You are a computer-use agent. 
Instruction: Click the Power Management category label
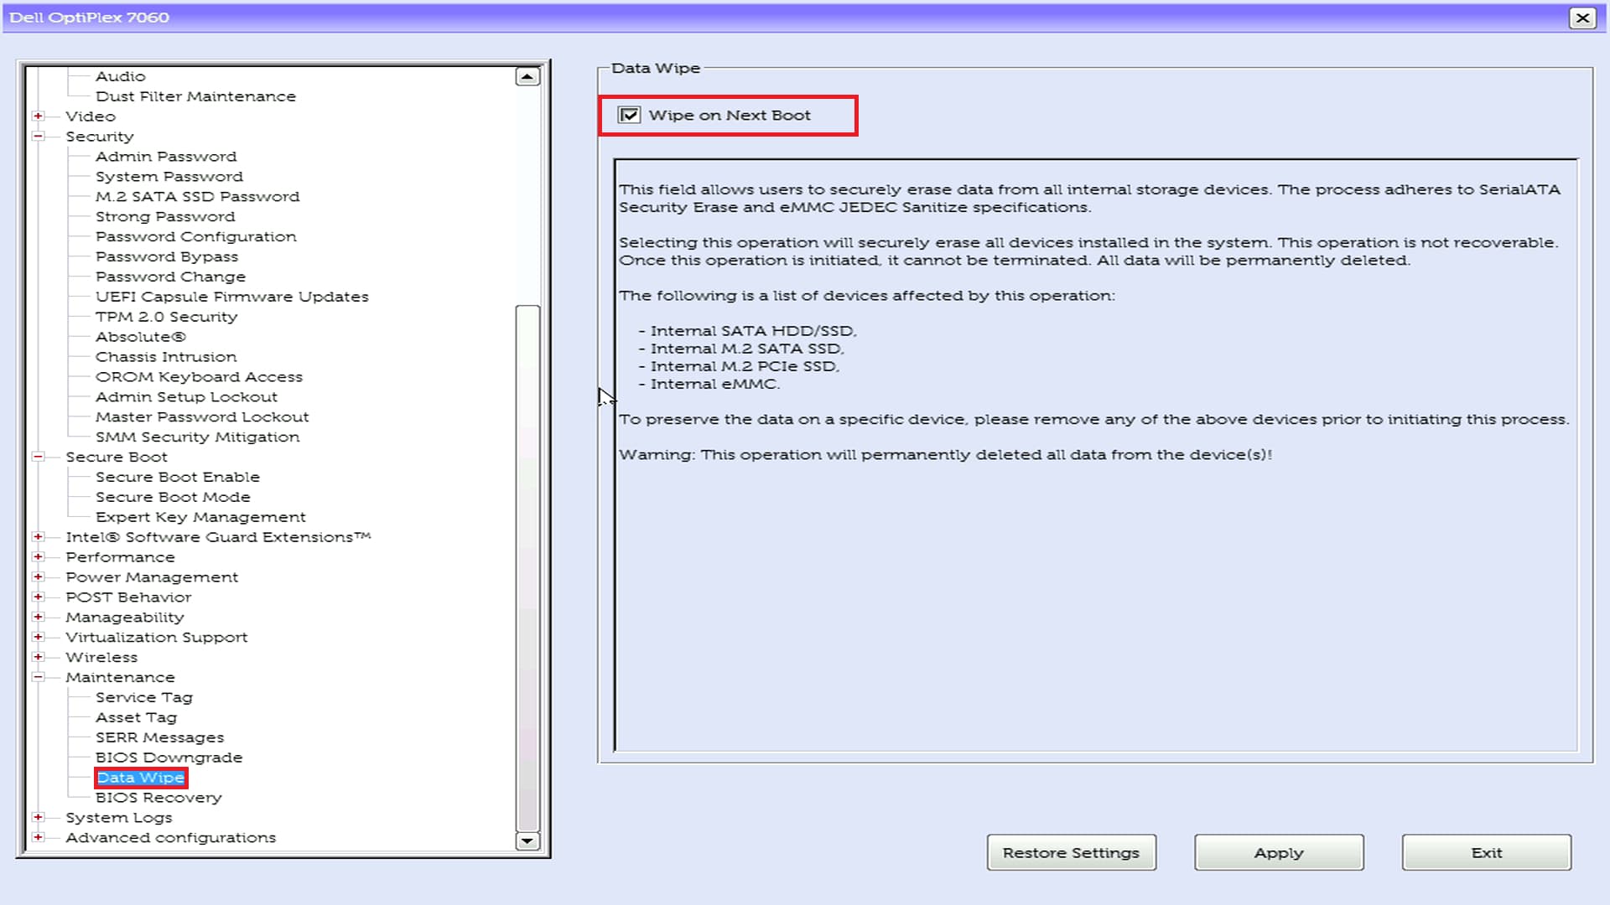[152, 577]
